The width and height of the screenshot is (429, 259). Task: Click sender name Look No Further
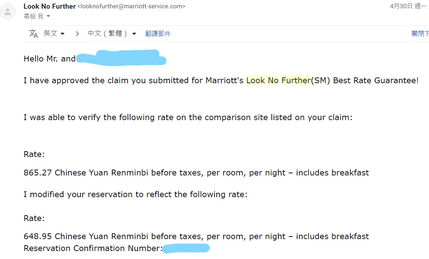pyautogui.click(x=50, y=6)
